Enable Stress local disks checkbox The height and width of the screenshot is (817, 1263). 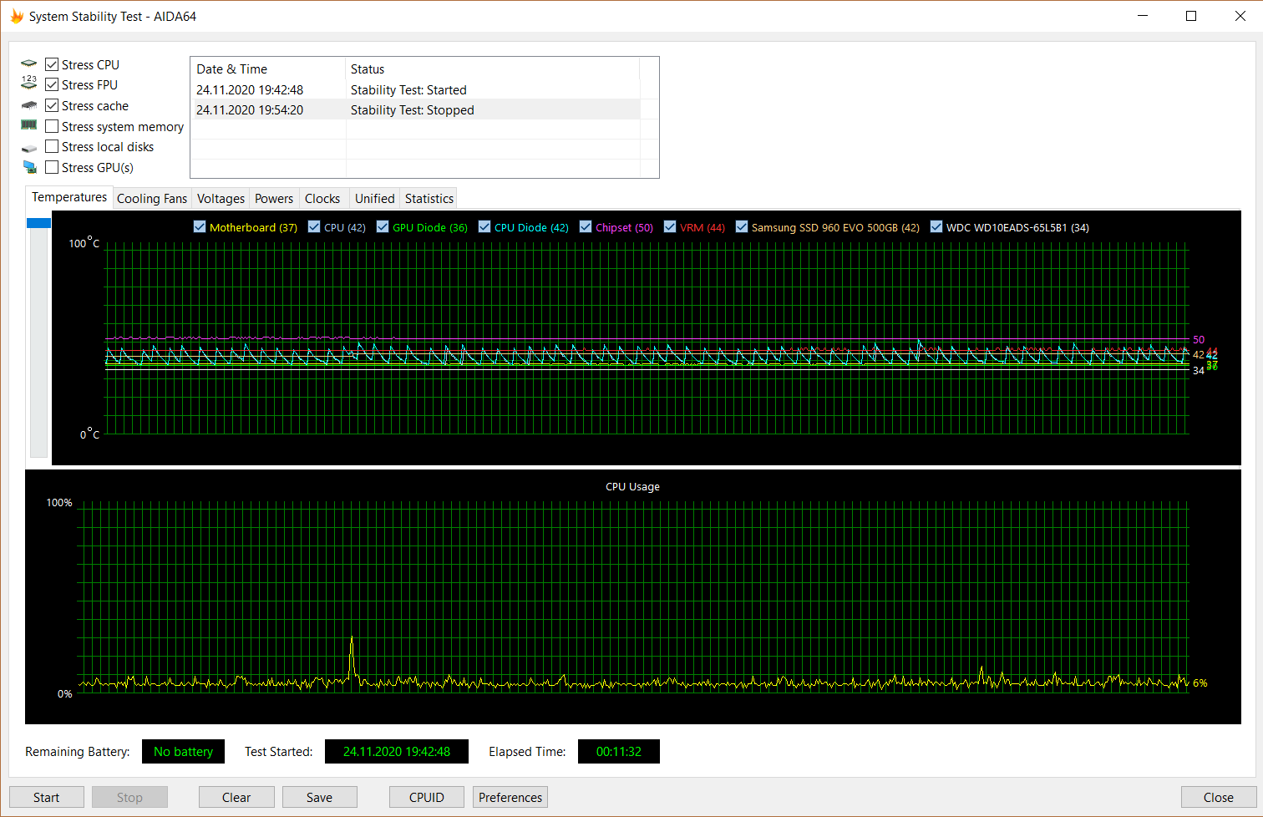point(52,146)
